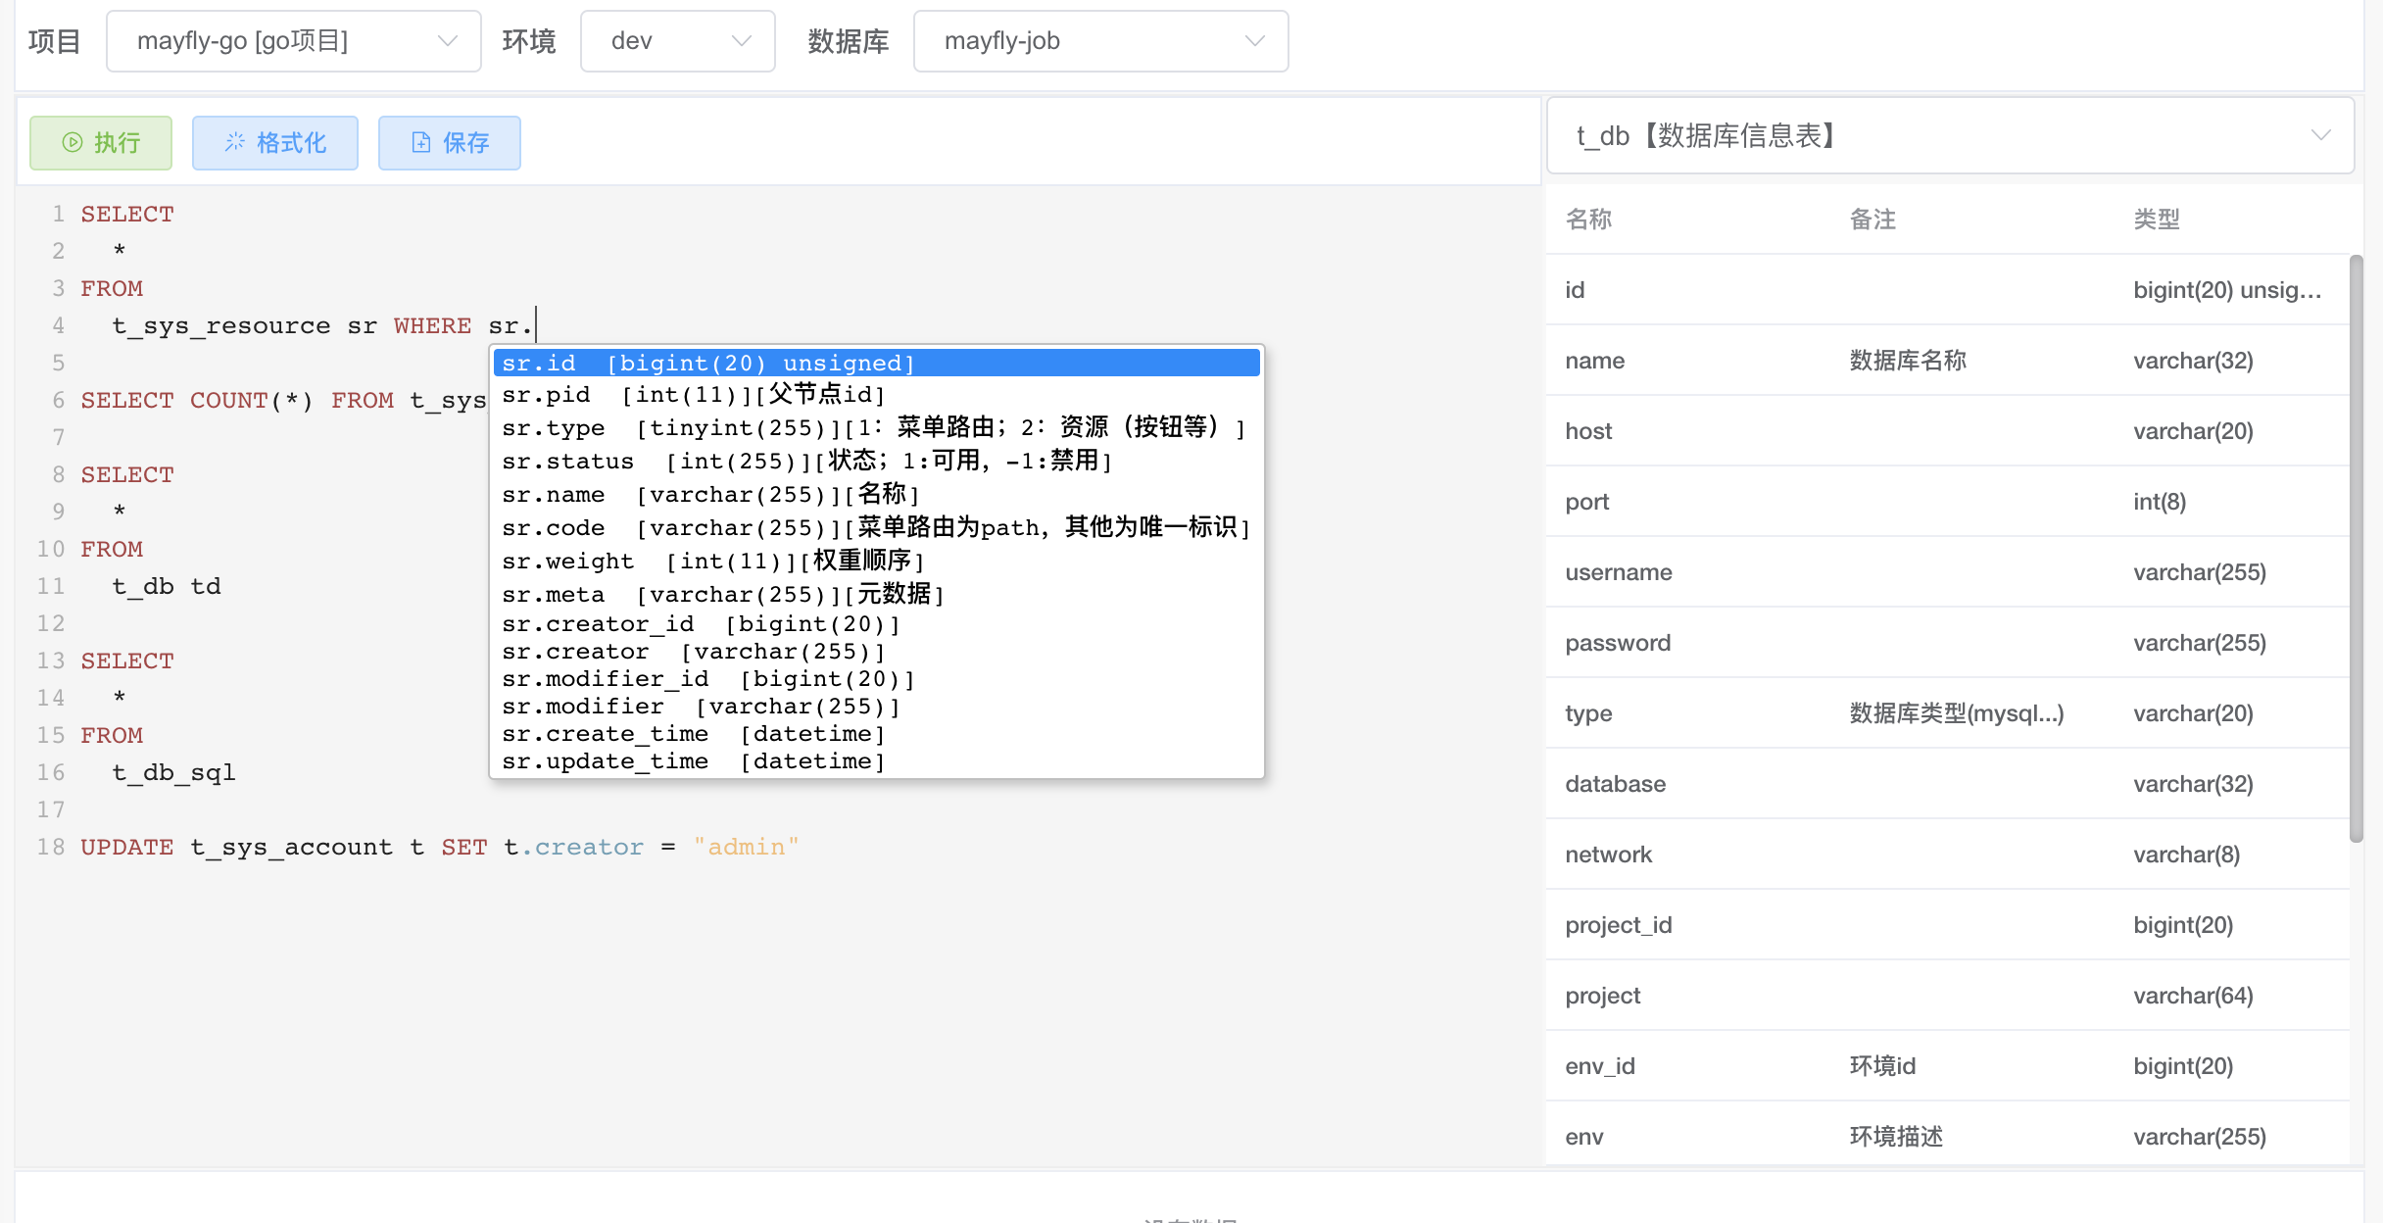Click the 数据库名称 remark cell
This screenshot has width=2383, height=1223.
[1908, 361]
